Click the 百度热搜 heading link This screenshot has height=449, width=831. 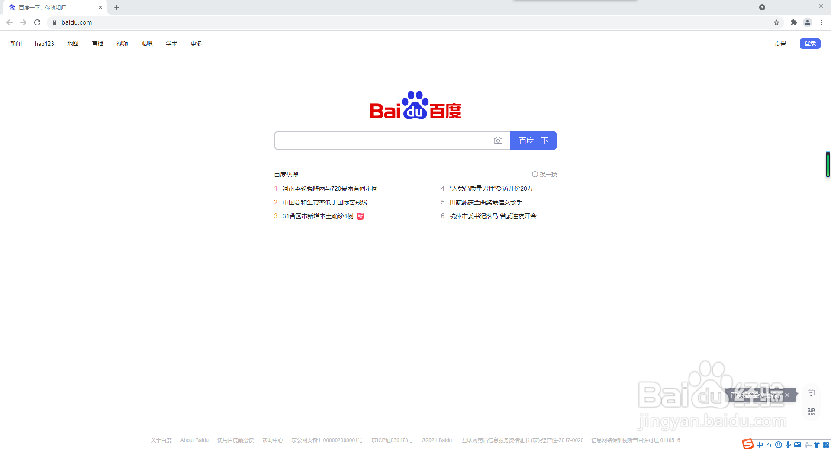286,175
